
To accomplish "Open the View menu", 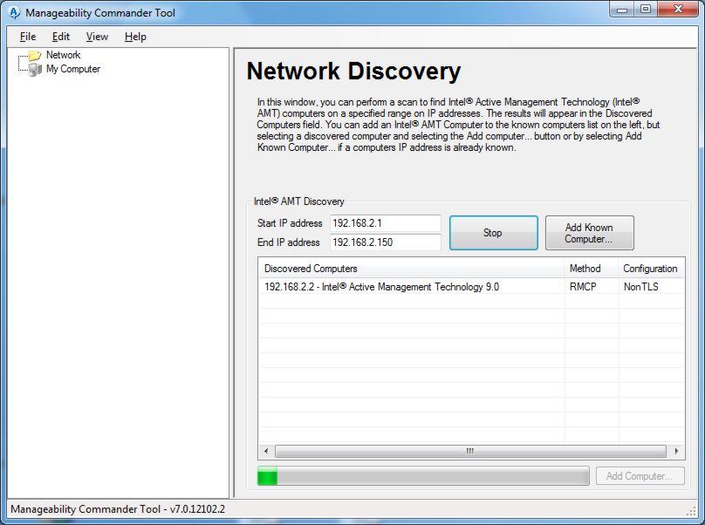I will pos(97,37).
